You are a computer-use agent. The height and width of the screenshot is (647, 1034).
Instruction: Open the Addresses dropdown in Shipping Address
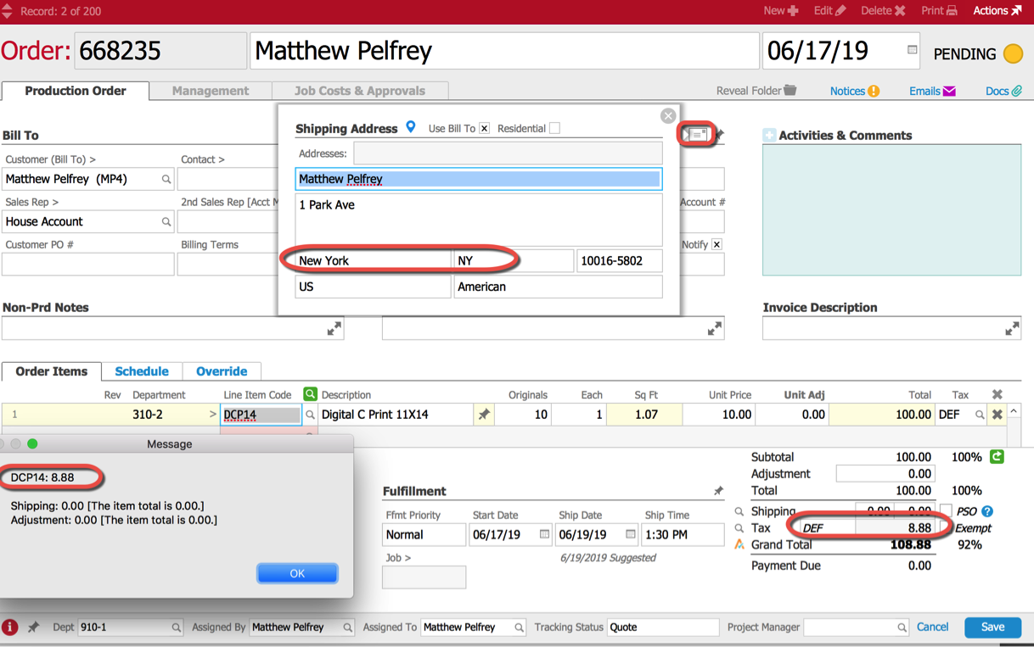[x=508, y=153]
